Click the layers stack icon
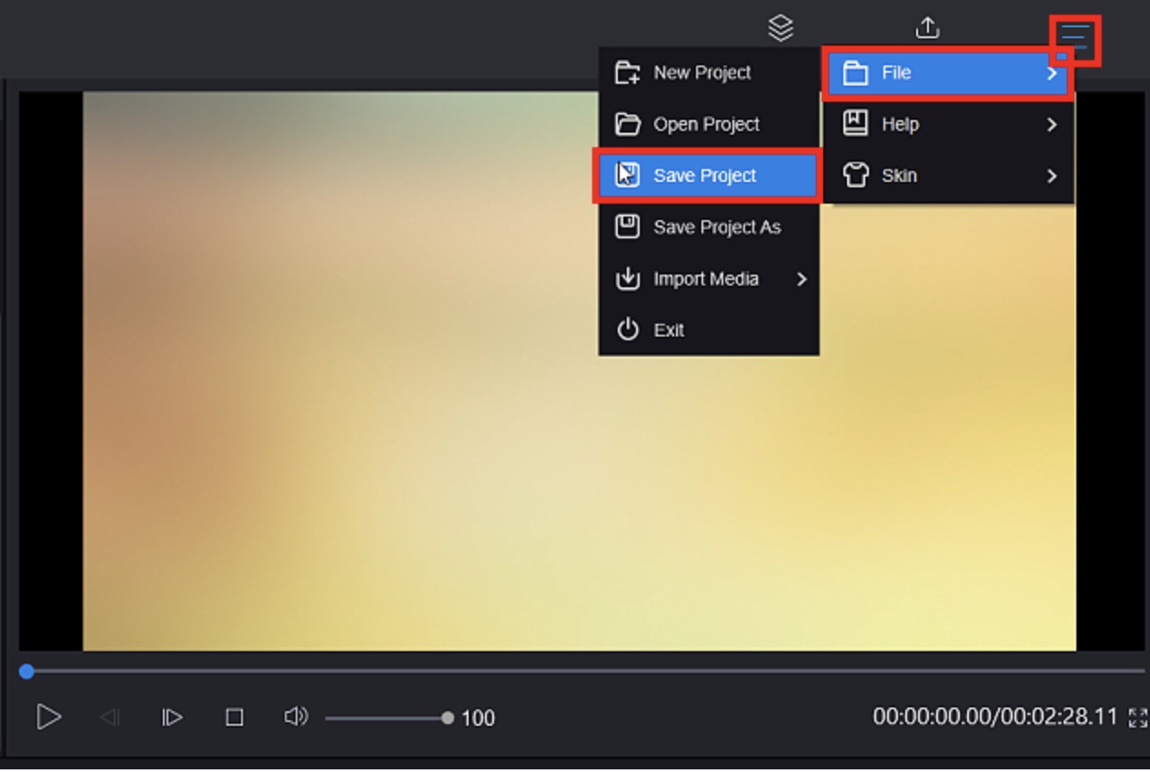The height and width of the screenshot is (773, 1150). pyautogui.click(x=781, y=28)
